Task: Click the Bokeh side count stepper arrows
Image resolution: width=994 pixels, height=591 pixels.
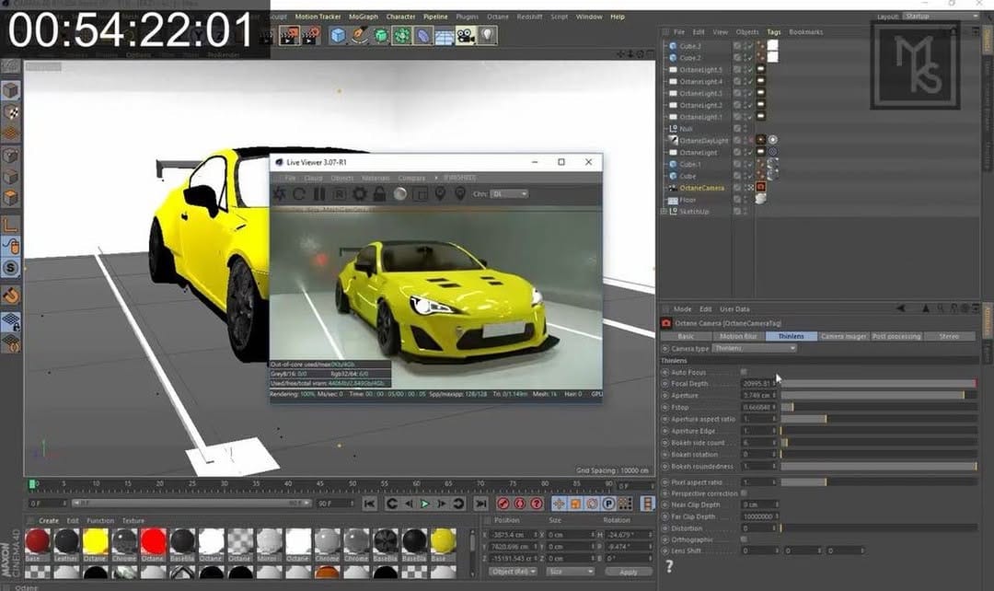Action: (x=775, y=443)
